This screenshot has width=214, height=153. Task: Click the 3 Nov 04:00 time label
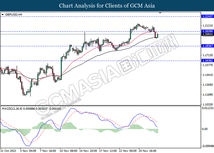[x=28, y=151]
